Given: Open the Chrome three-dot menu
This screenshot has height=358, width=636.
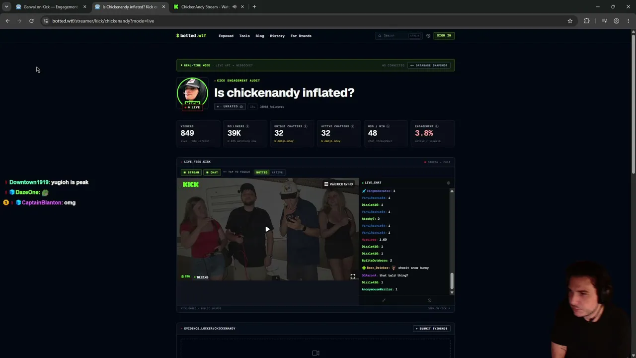Looking at the screenshot, I should (629, 21).
